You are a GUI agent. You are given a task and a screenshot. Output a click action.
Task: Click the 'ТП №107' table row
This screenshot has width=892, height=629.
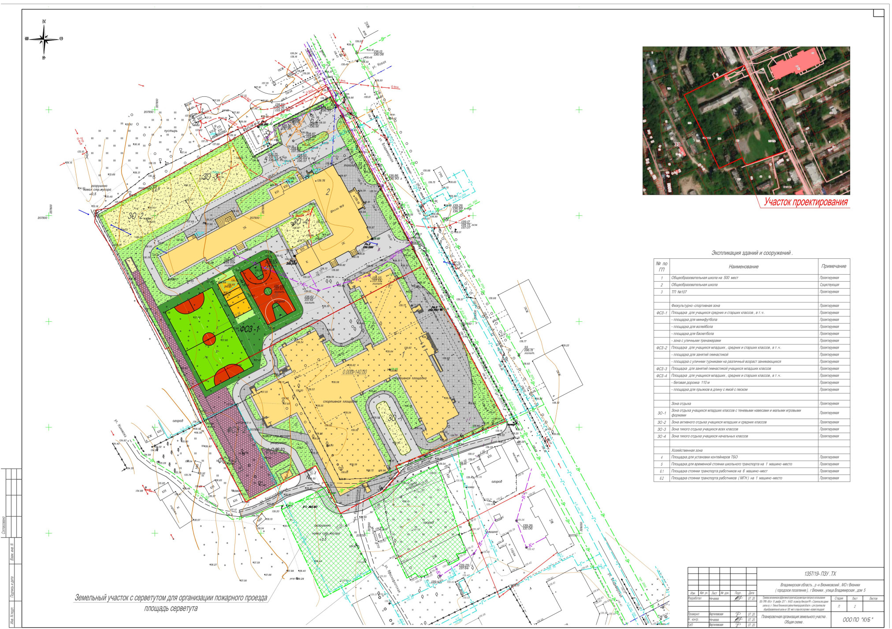(751, 292)
